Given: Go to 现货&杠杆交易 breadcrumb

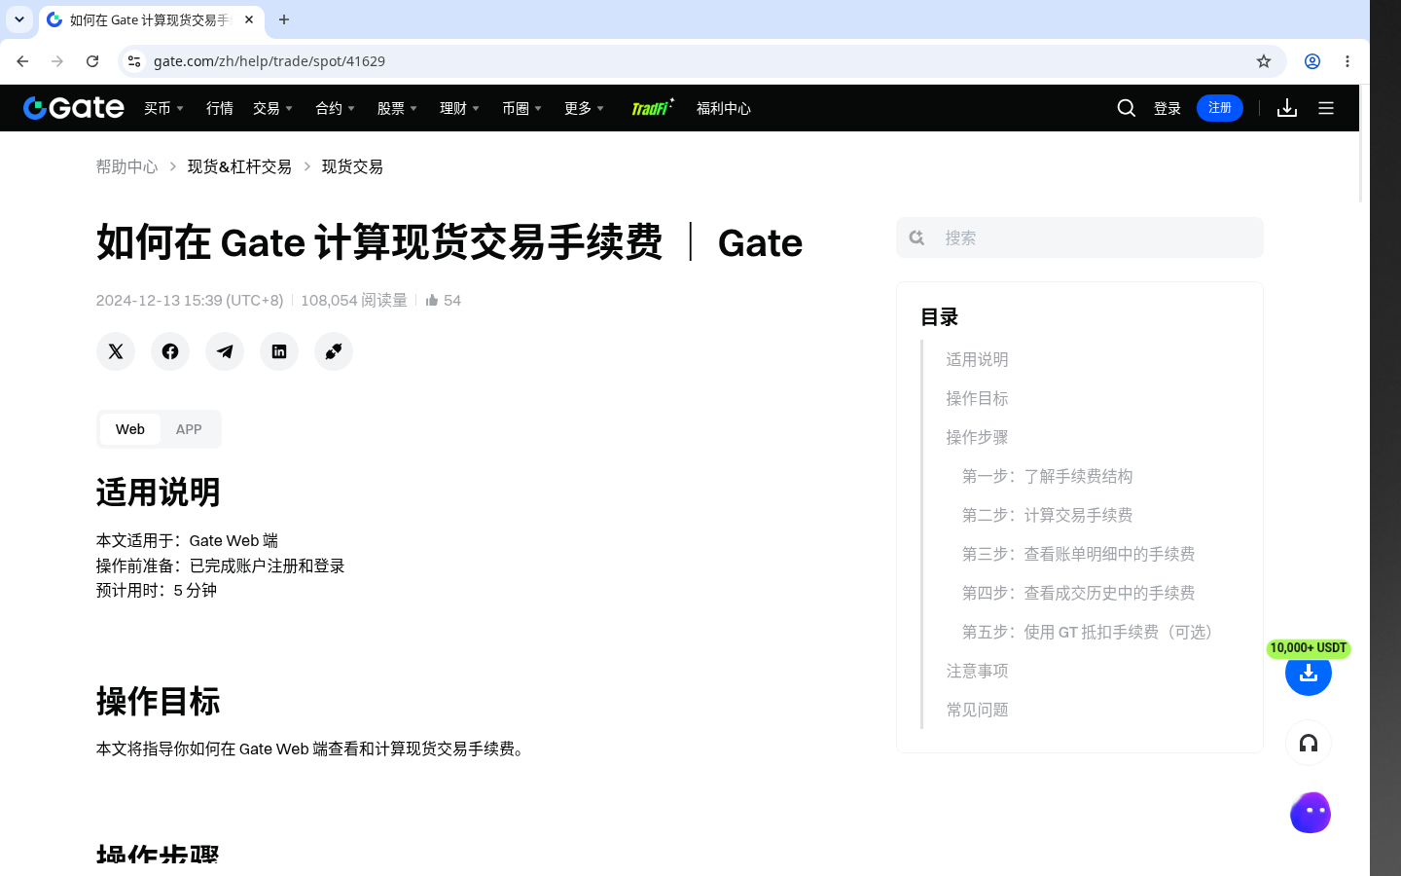Looking at the screenshot, I should coord(239,166).
